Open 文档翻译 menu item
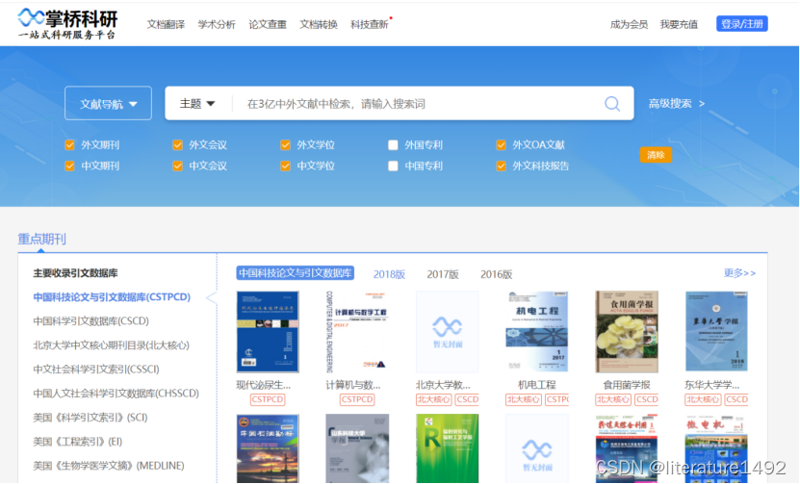Screen dimensions: 800x484 tap(166, 24)
